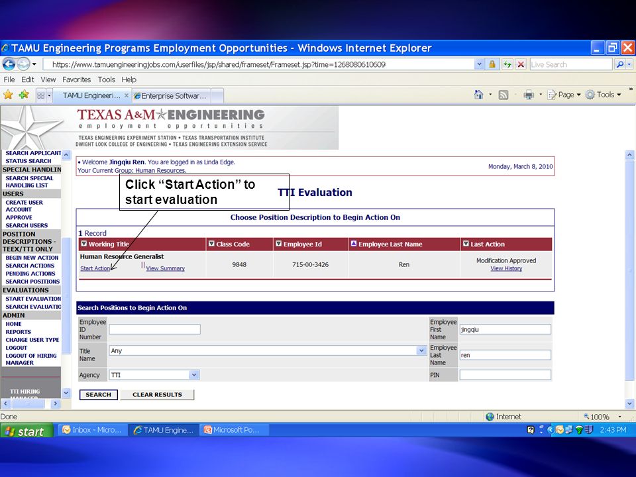This screenshot has height=477, width=636.
Task: Open the Favorites menu
Action: 76,79
